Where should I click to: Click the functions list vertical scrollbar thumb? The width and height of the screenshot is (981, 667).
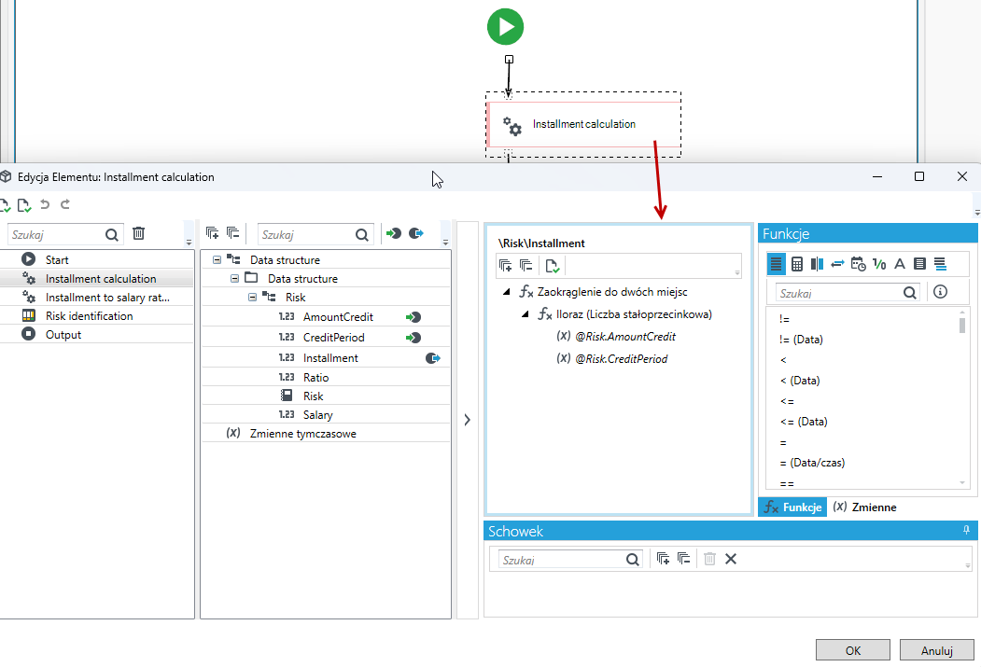point(962,326)
